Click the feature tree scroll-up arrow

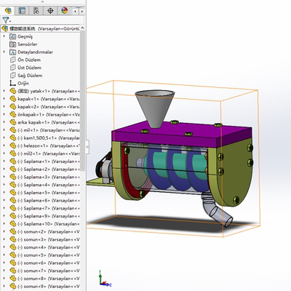[x=82, y=28]
